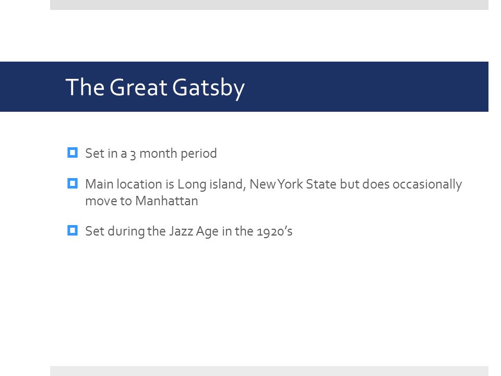Select the slide title "The Great Gatsby"
The height and width of the screenshot is (376, 501).
pos(155,87)
